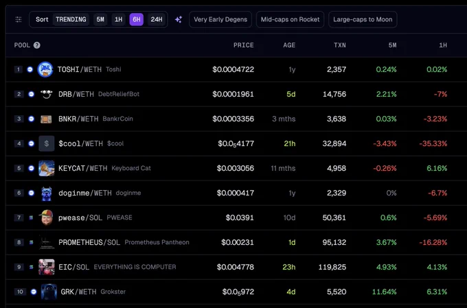467x308 pixels.
Task: Click the Base chain icon beside TOSHI
Action: pyautogui.click(x=30, y=69)
